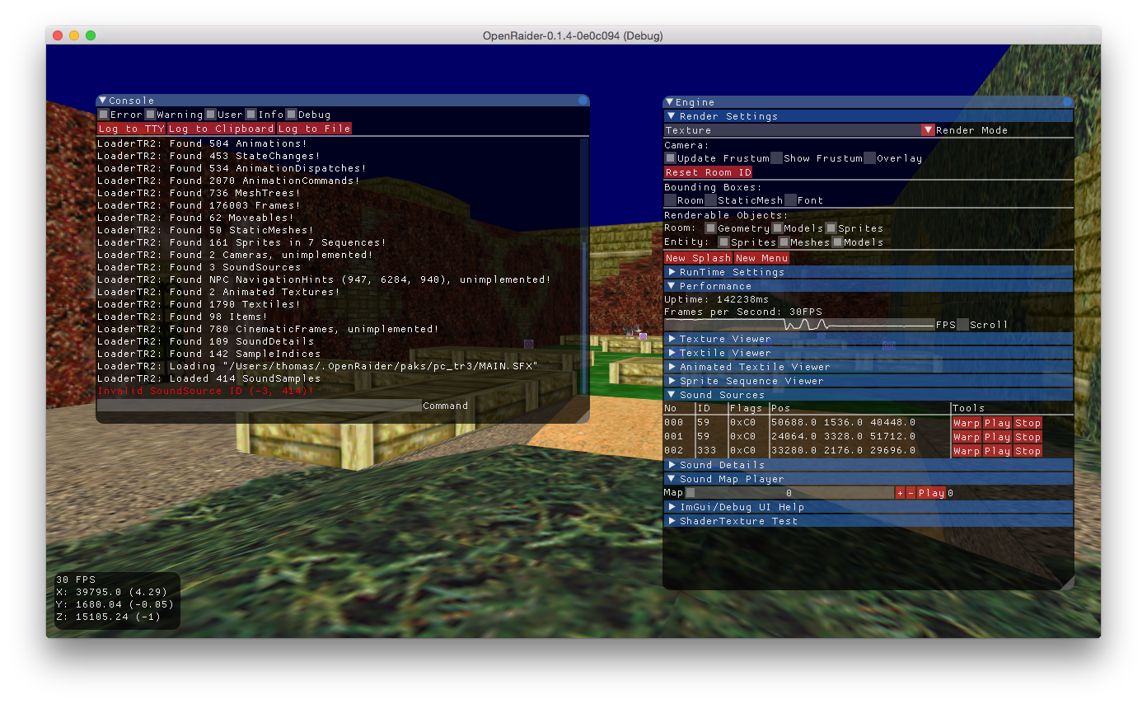Enable the Show Frustum checkbox

click(x=776, y=158)
